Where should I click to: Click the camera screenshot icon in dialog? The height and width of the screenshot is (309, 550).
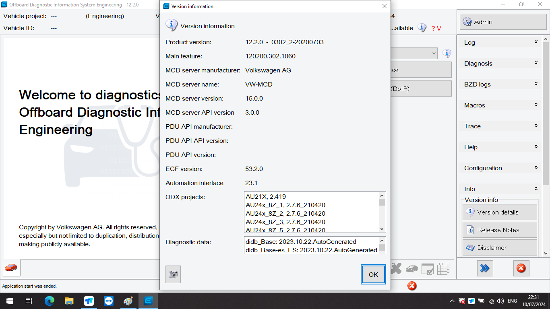coord(173,274)
